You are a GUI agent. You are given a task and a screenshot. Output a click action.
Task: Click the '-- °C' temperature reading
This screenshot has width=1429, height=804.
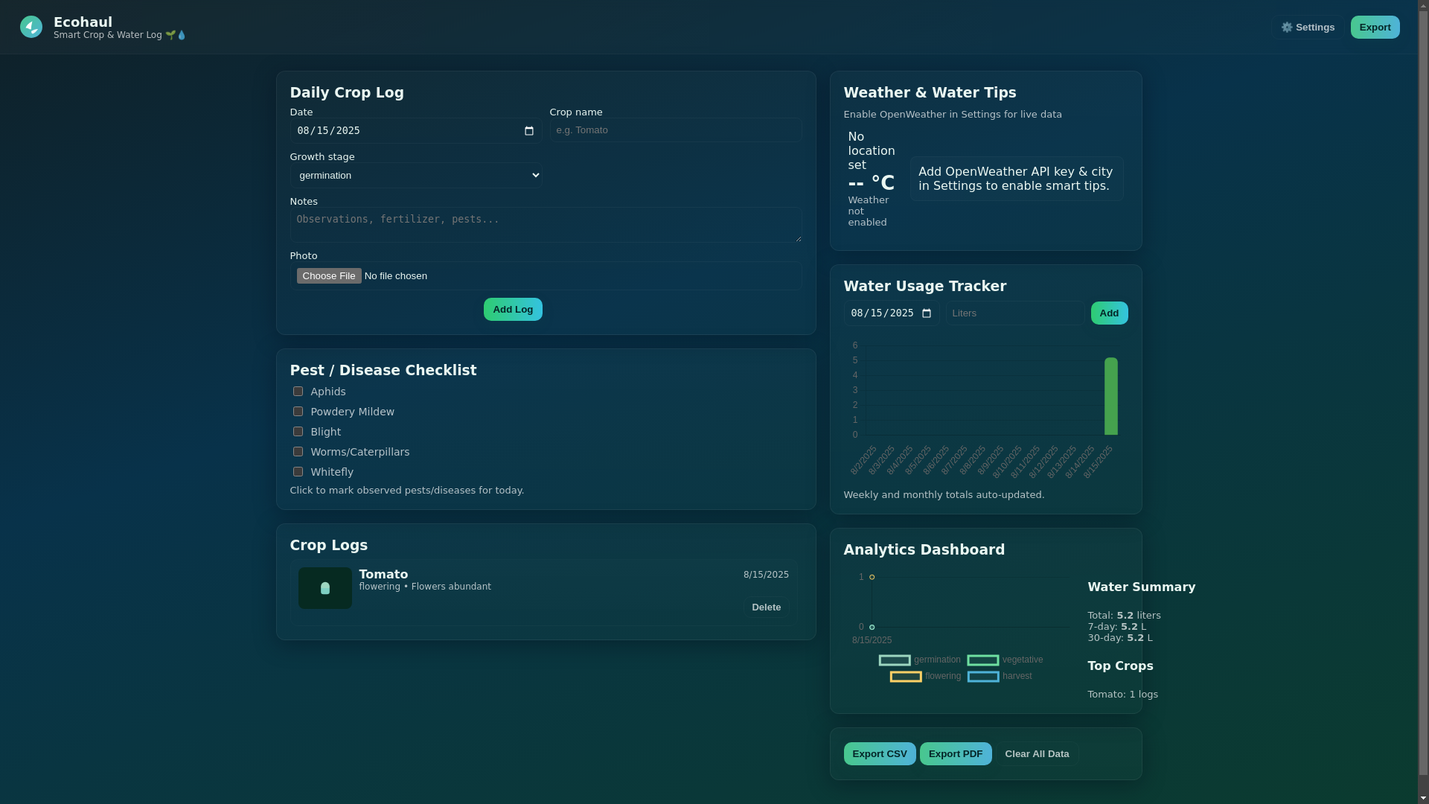pos(871,183)
